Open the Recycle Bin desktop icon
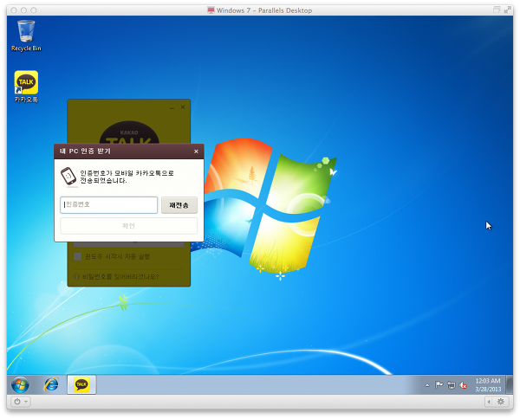The height and width of the screenshot is (419, 520). tap(26, 35)
